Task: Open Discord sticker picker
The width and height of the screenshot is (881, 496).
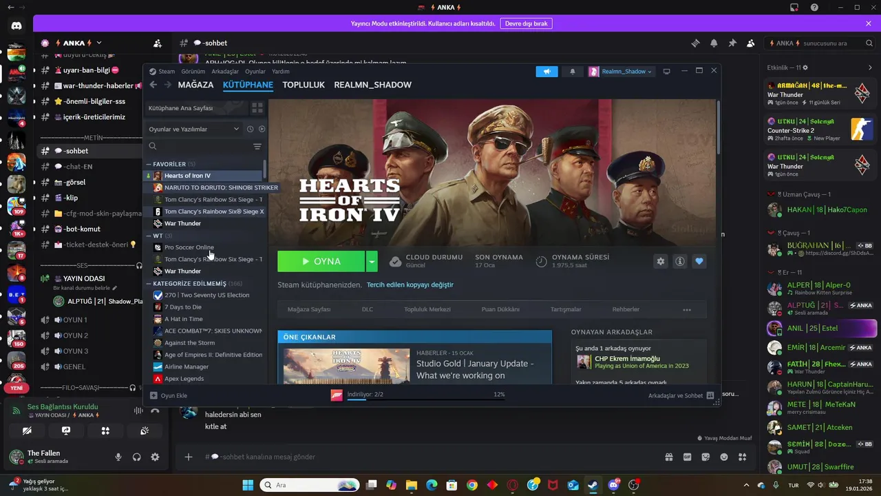Action: tap(705, 457)
